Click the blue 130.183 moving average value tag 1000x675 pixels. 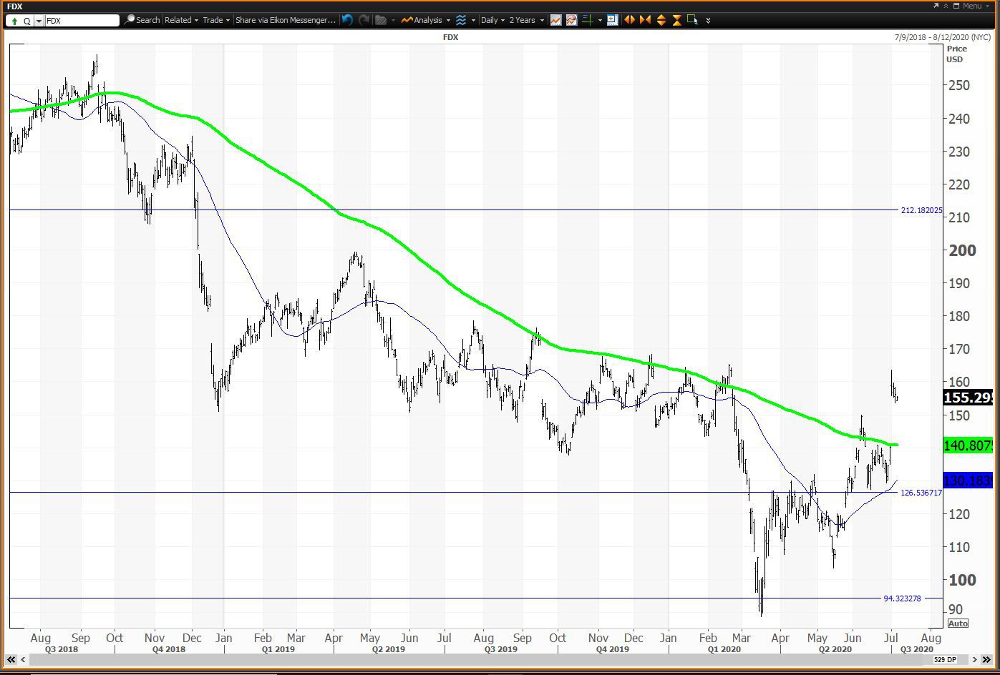coord(969,481)
